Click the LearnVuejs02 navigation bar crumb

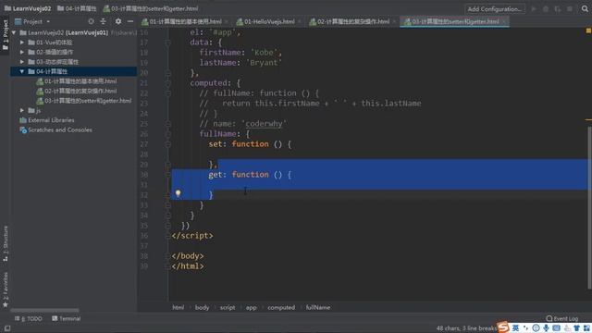coord(28,8)
